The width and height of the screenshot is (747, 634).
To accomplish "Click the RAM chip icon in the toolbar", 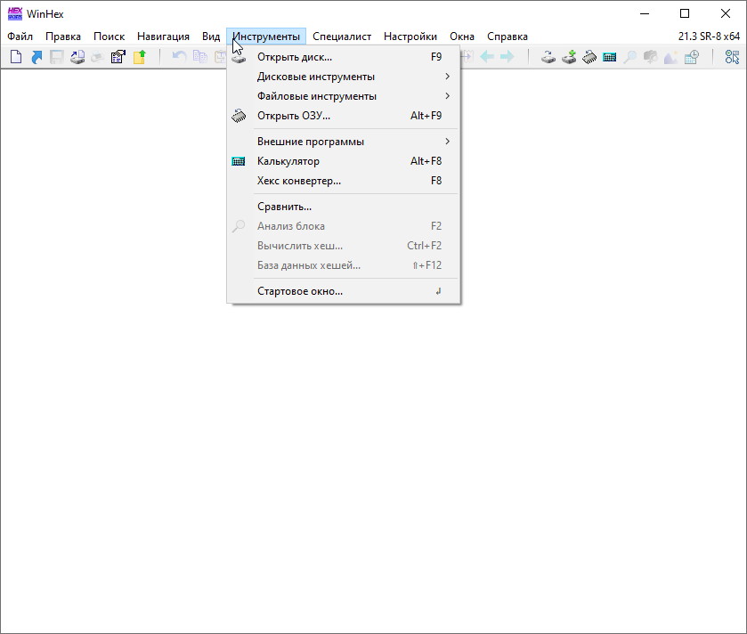I will [589, 57].
